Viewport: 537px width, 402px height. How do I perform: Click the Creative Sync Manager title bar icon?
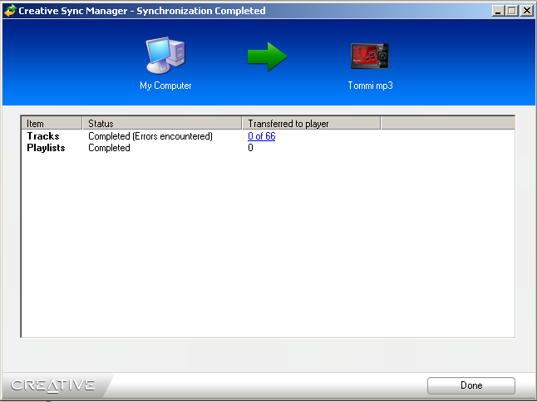click(x=10, y=11)
